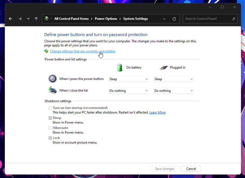This screenshot has width=245, height=178.
Task: Click the Forward navigation arrow
Action: coord(20,19)
